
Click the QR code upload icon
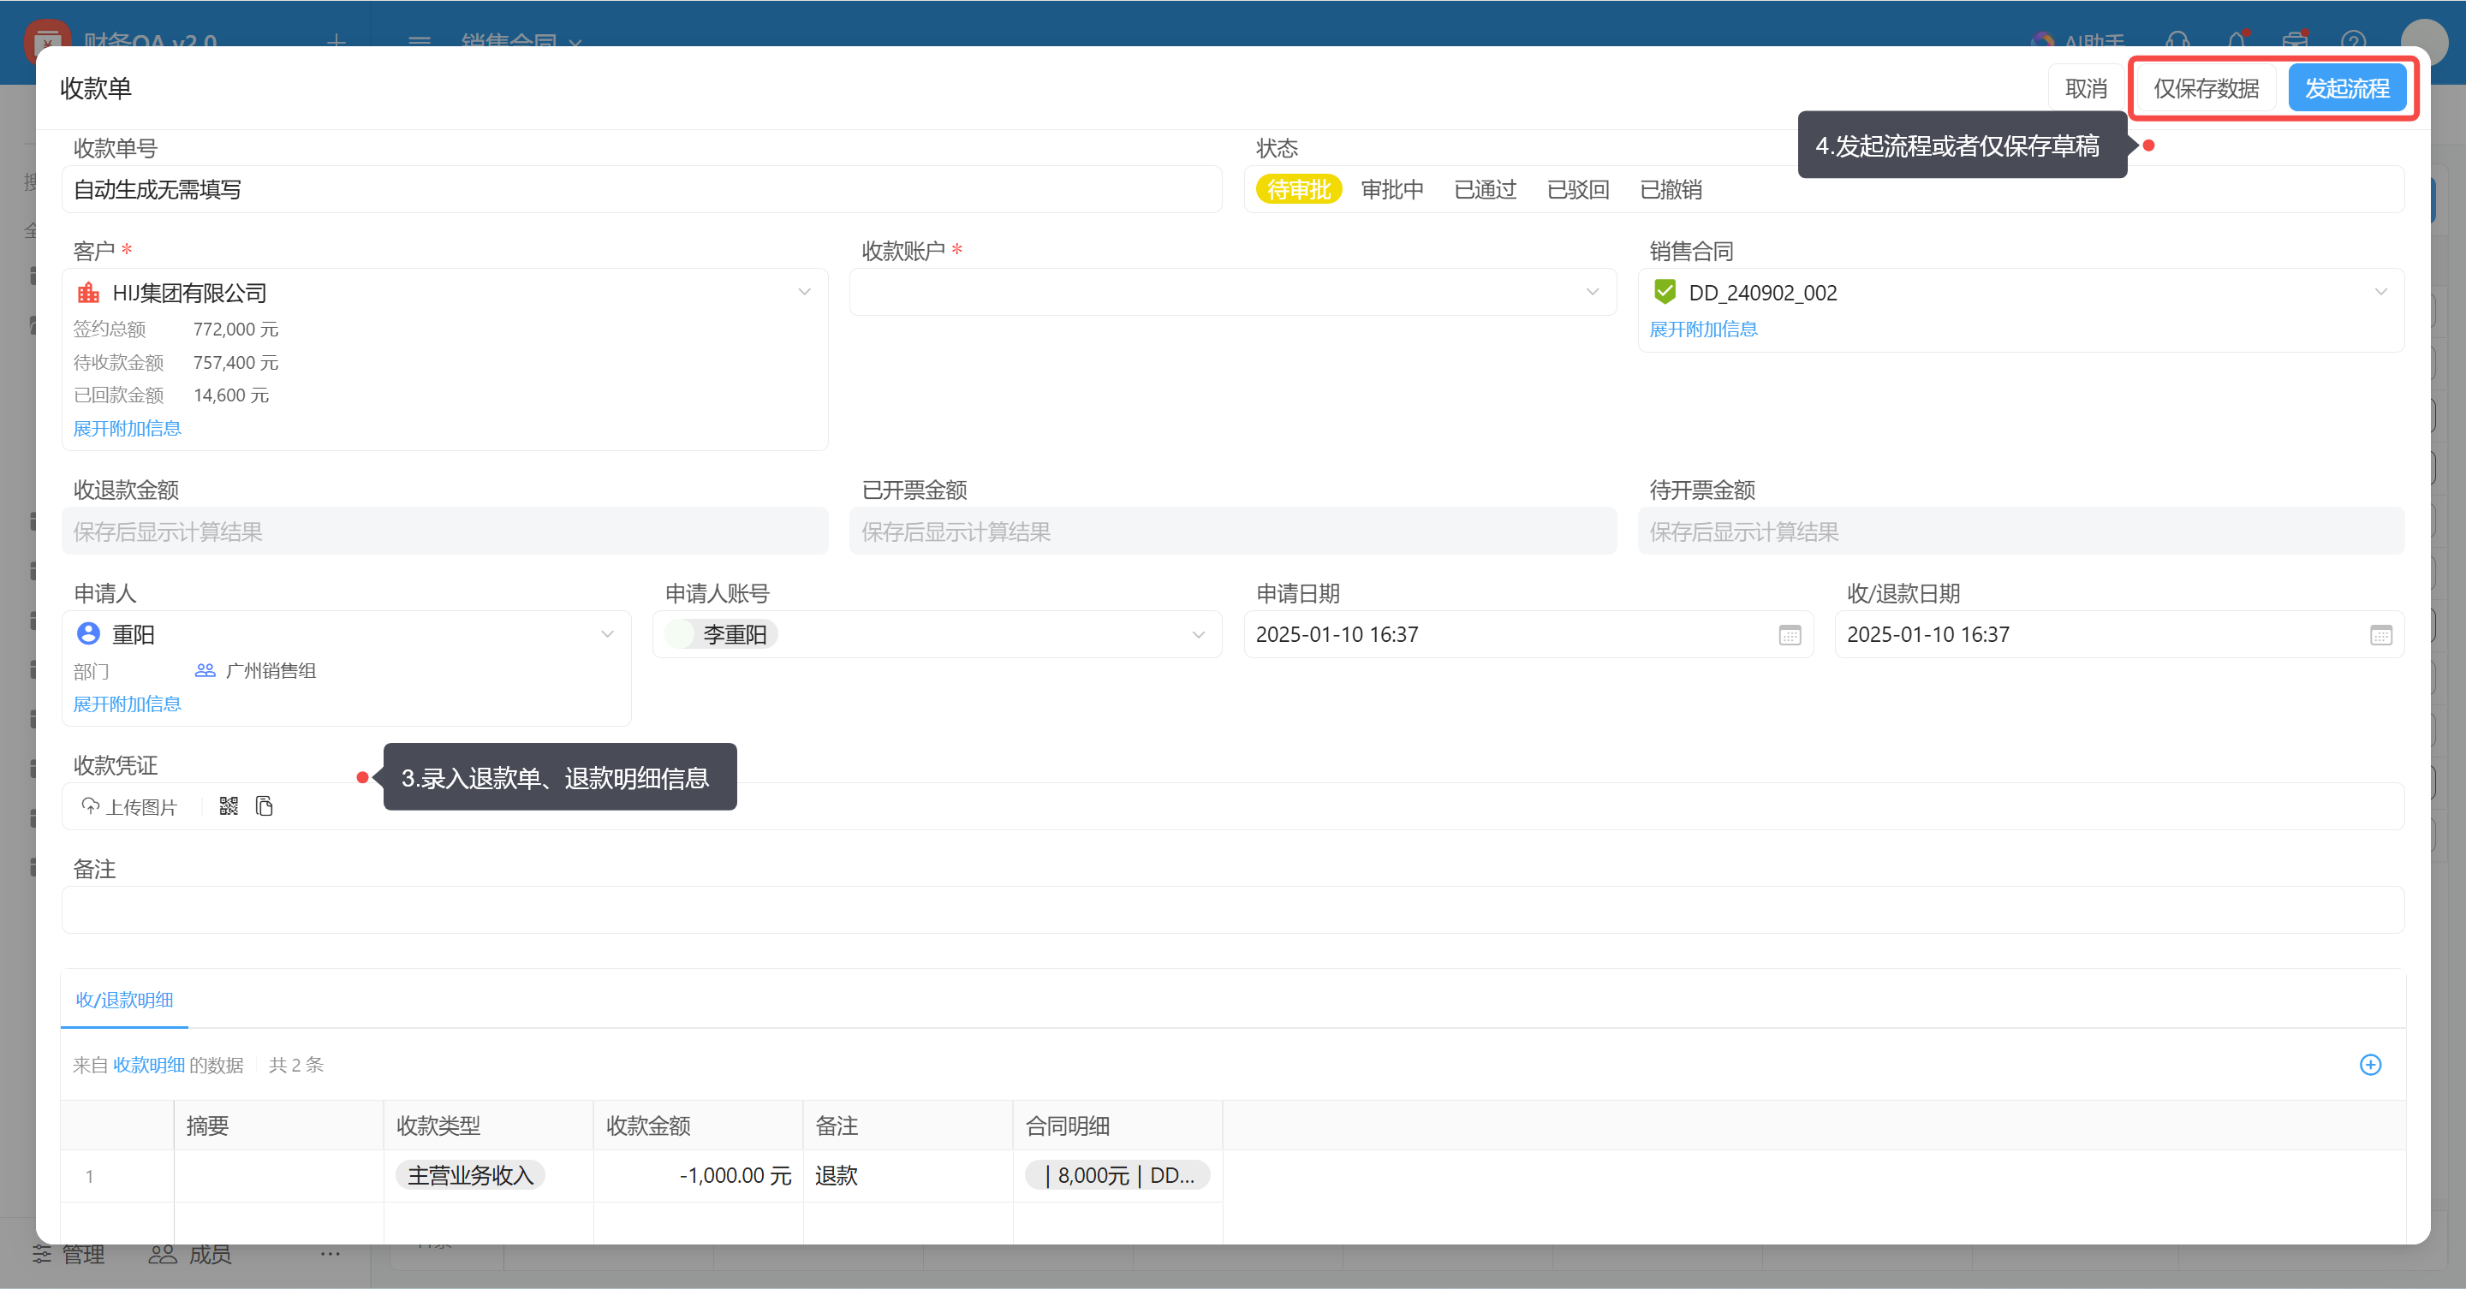click(228, 805)
